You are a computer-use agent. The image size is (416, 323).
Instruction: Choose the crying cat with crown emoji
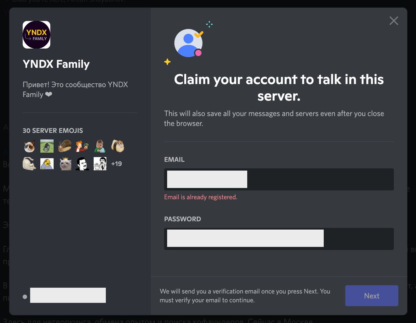click(x=65, y=164)
